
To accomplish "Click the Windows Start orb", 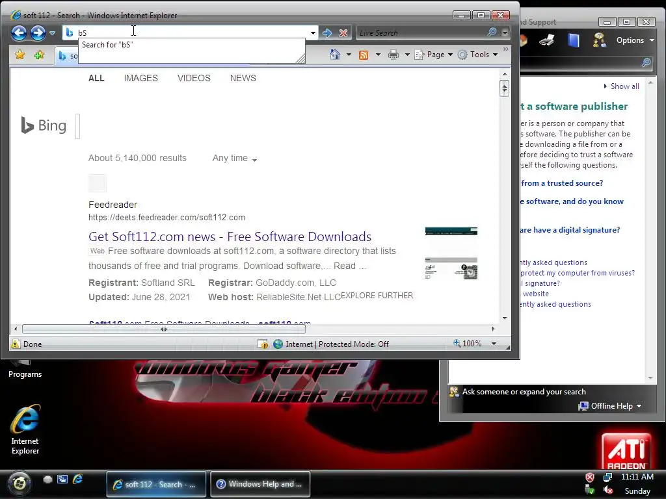I will (19, 483).
